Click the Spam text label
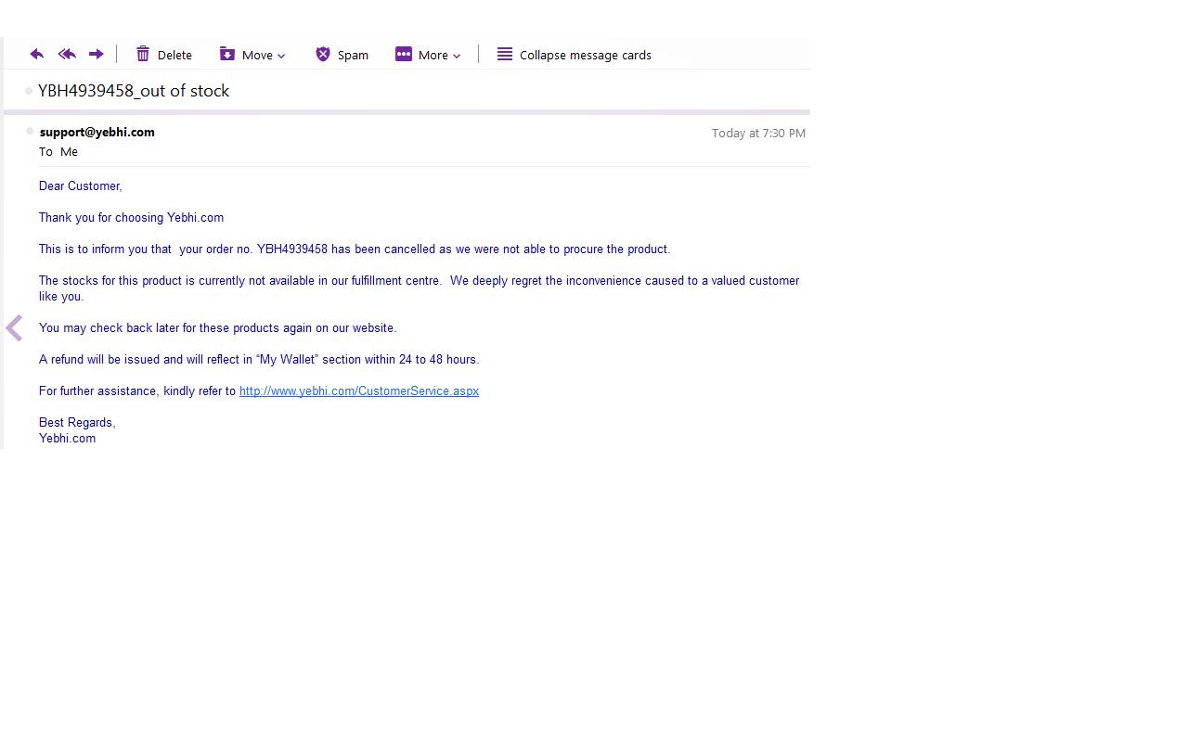1188x742 pixels. [353, 56]
